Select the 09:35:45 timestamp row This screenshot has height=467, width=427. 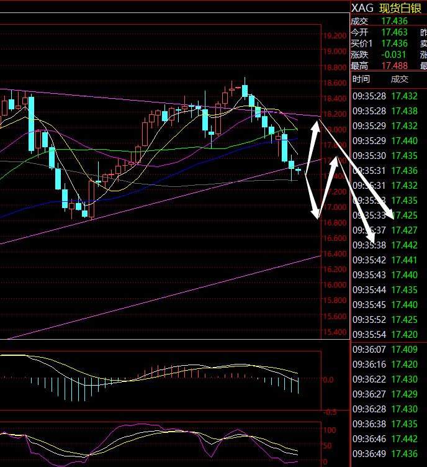[385, 305]
